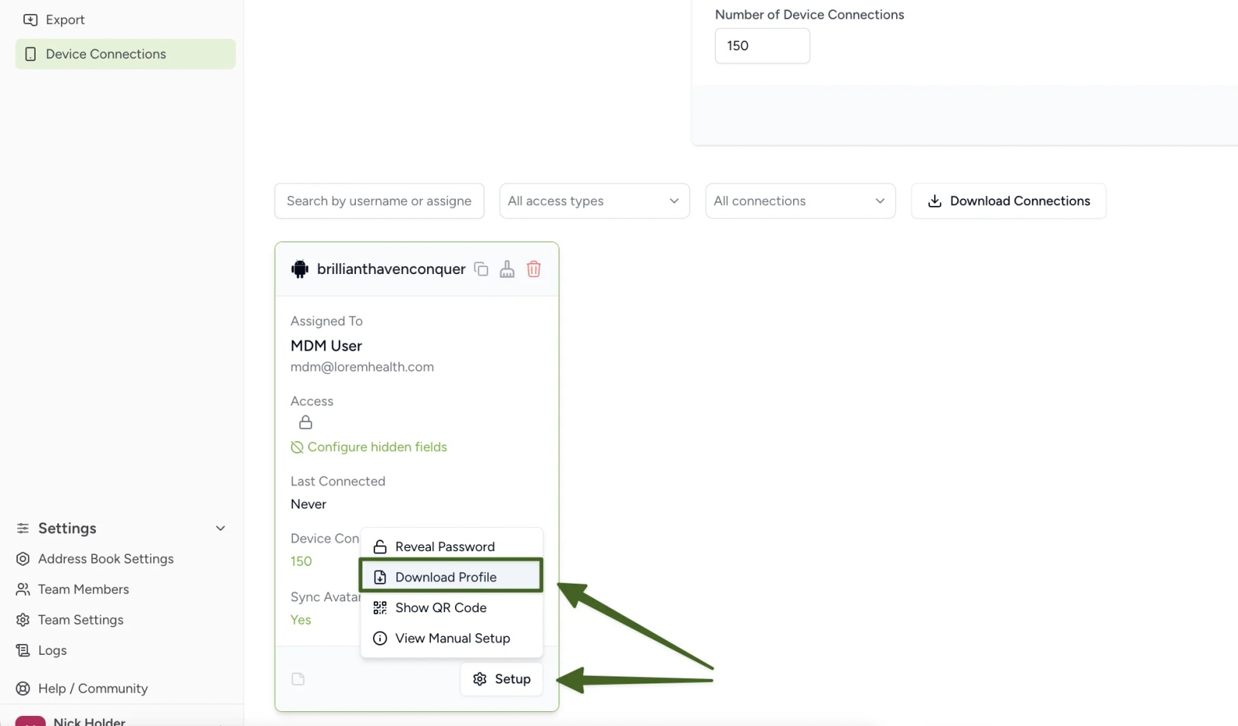
Task: Click the trash icon to delete connection
Action: click(534, 269)
